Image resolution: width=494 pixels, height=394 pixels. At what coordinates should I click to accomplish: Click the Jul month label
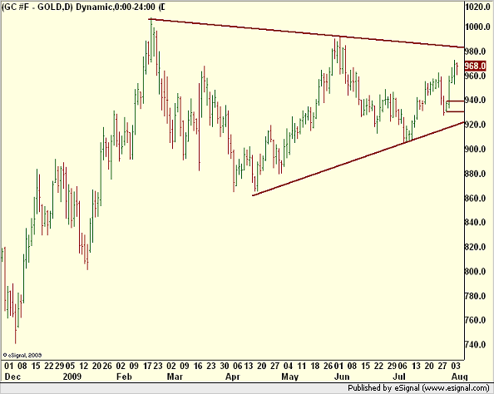[399, 377]
